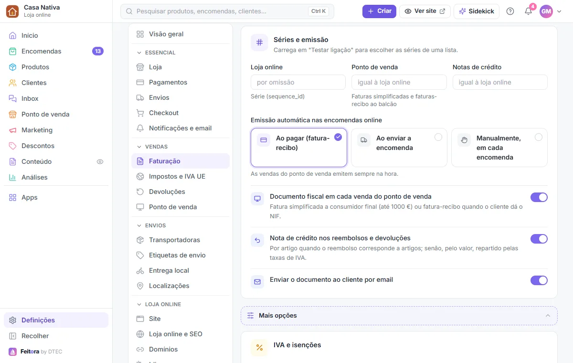
Task: Click the Envios truck icon
Action: click(x=140, y=97)
